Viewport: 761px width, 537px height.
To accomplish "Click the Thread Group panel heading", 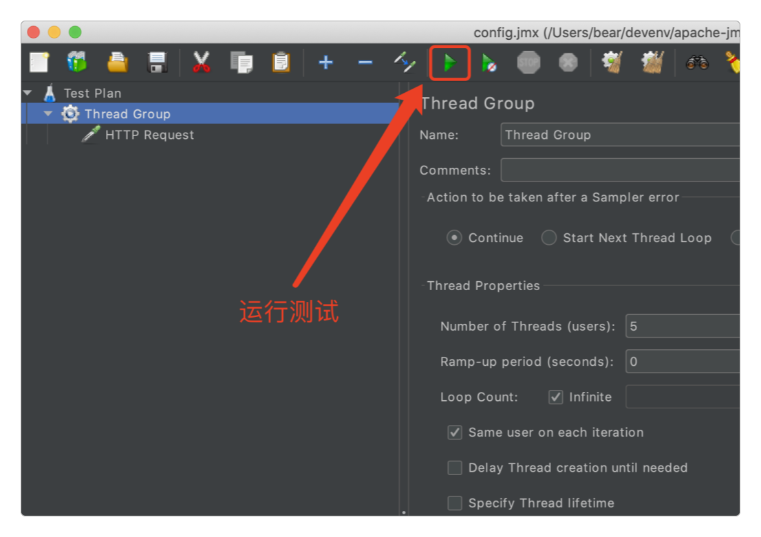I will click(x=478, y=103).
